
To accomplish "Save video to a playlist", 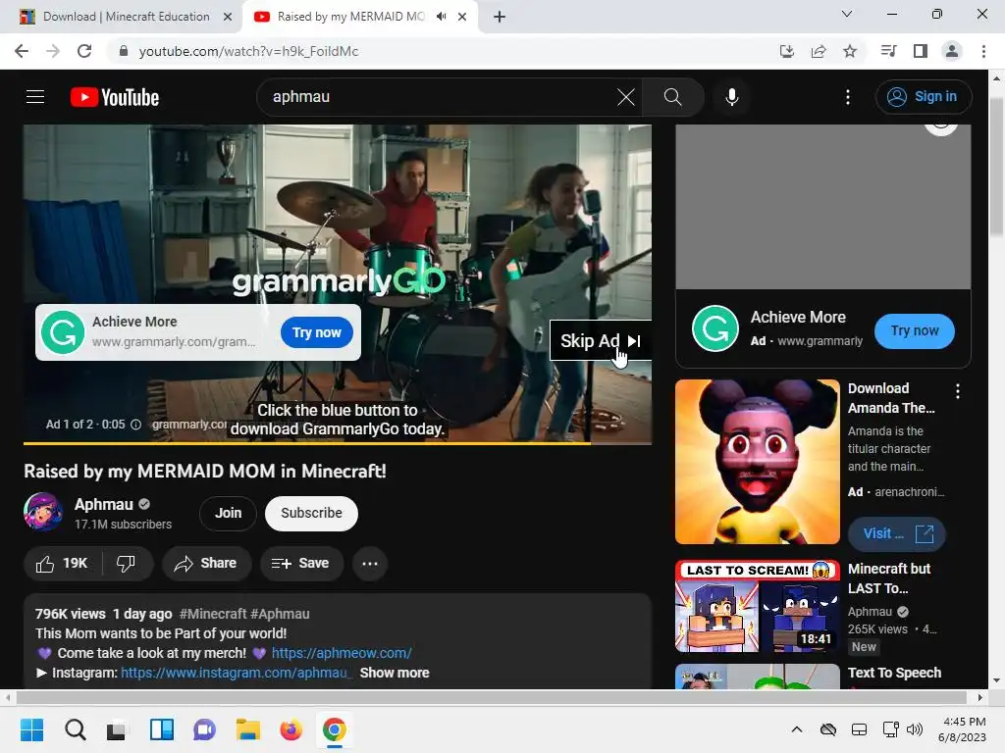I will tap(300, 564).
